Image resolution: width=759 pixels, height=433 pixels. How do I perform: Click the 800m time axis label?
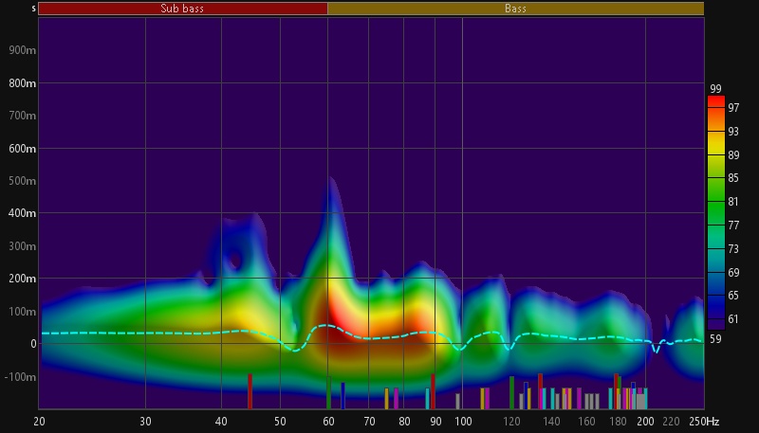[x=23, y=83]
